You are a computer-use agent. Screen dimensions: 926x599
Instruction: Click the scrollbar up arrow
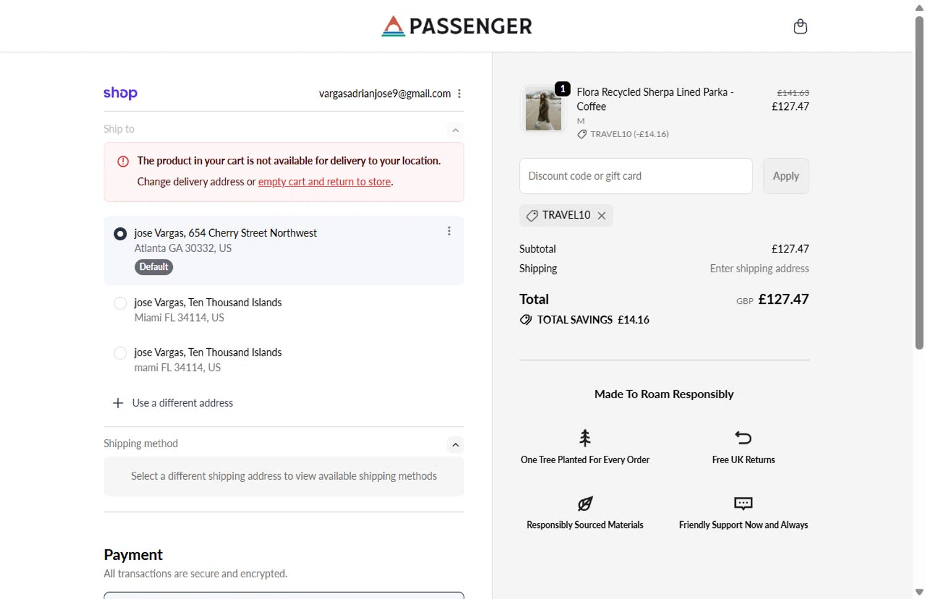919,7
